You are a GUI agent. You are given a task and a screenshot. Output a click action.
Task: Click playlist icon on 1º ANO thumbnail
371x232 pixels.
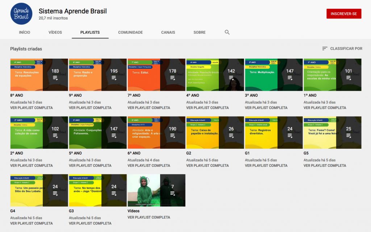349,78
